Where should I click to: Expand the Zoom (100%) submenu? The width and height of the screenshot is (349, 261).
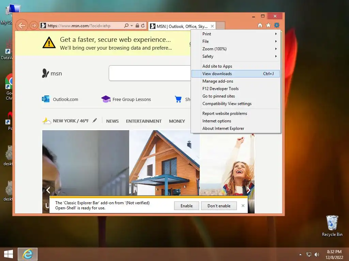point(236,49)
